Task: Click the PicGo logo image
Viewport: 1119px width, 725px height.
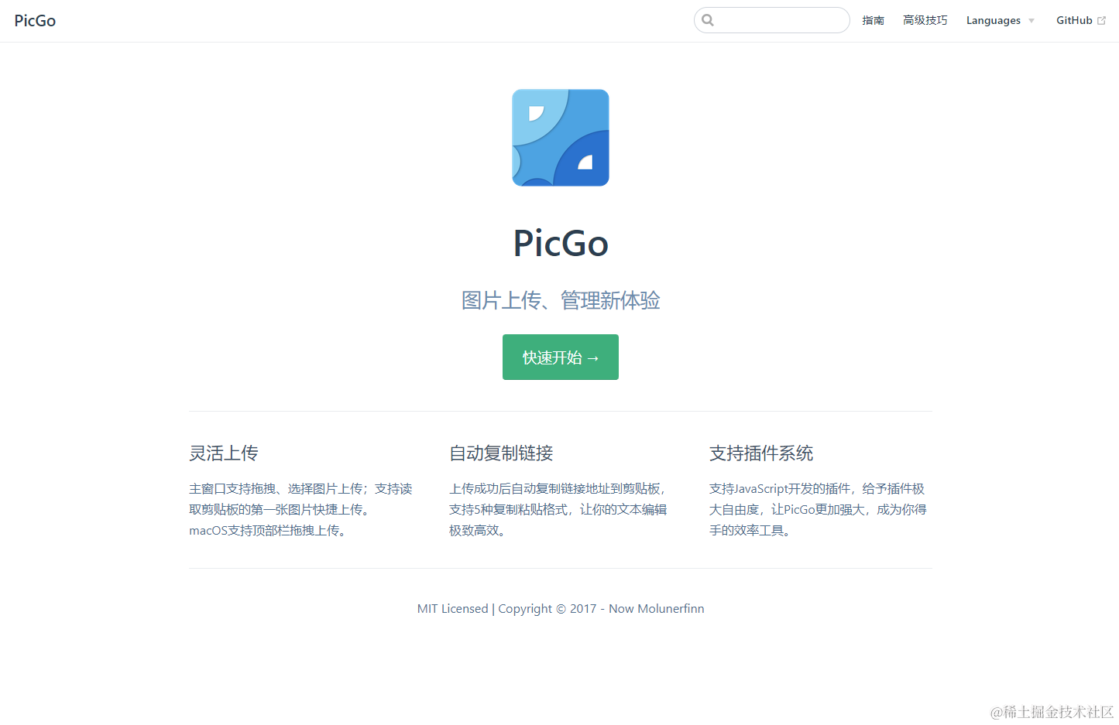Action: pyautogui.click(x=561, y=138)
